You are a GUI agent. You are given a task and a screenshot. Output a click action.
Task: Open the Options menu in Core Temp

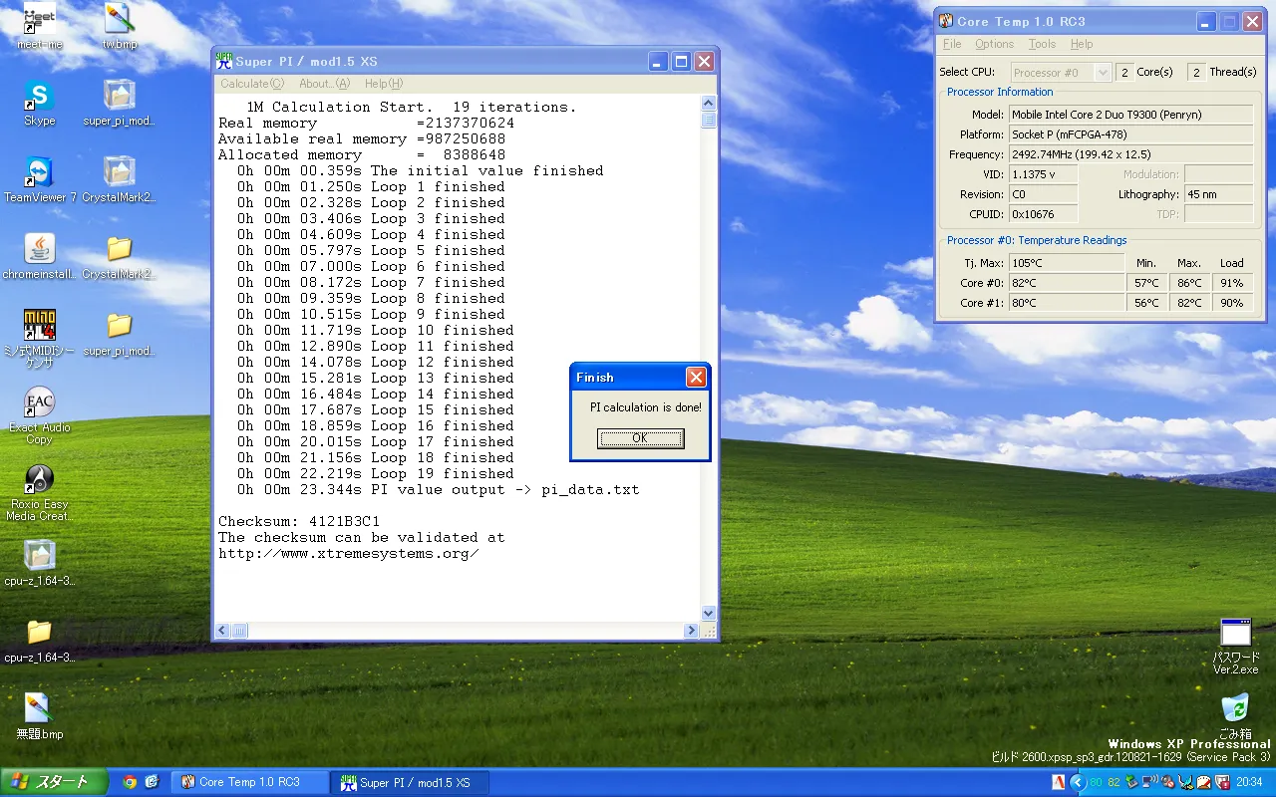click(994, 44)
